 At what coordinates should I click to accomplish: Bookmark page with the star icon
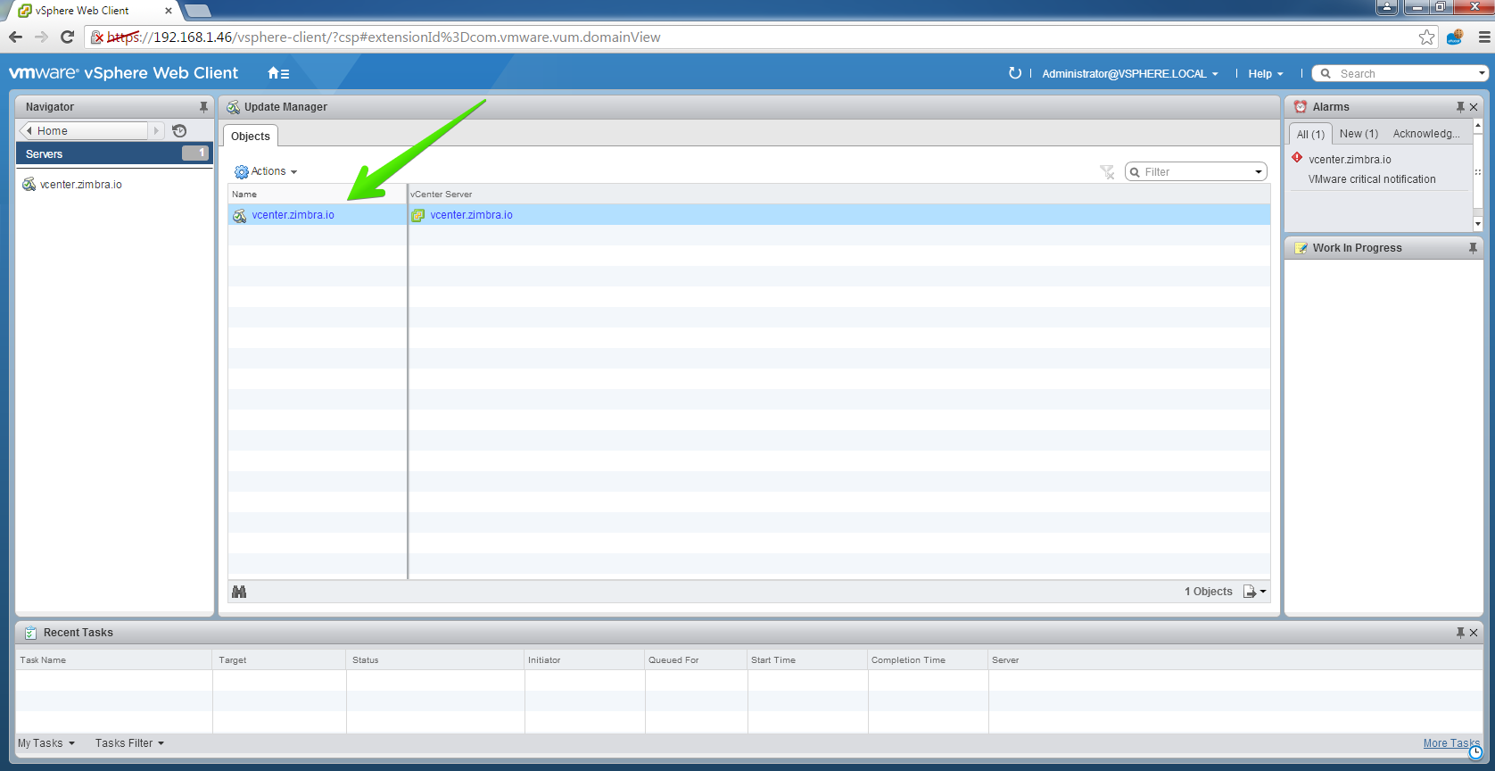coord(1426,37)
